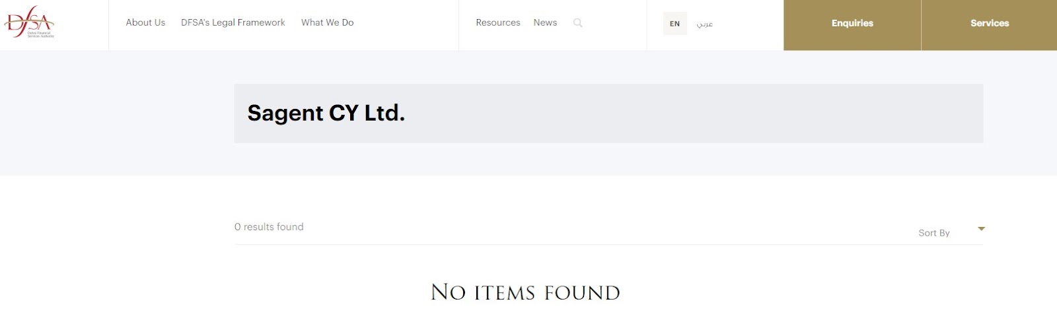Click the 0 results found text
The width and height of the screenshot is (1057, 320).
coord(269,227)
